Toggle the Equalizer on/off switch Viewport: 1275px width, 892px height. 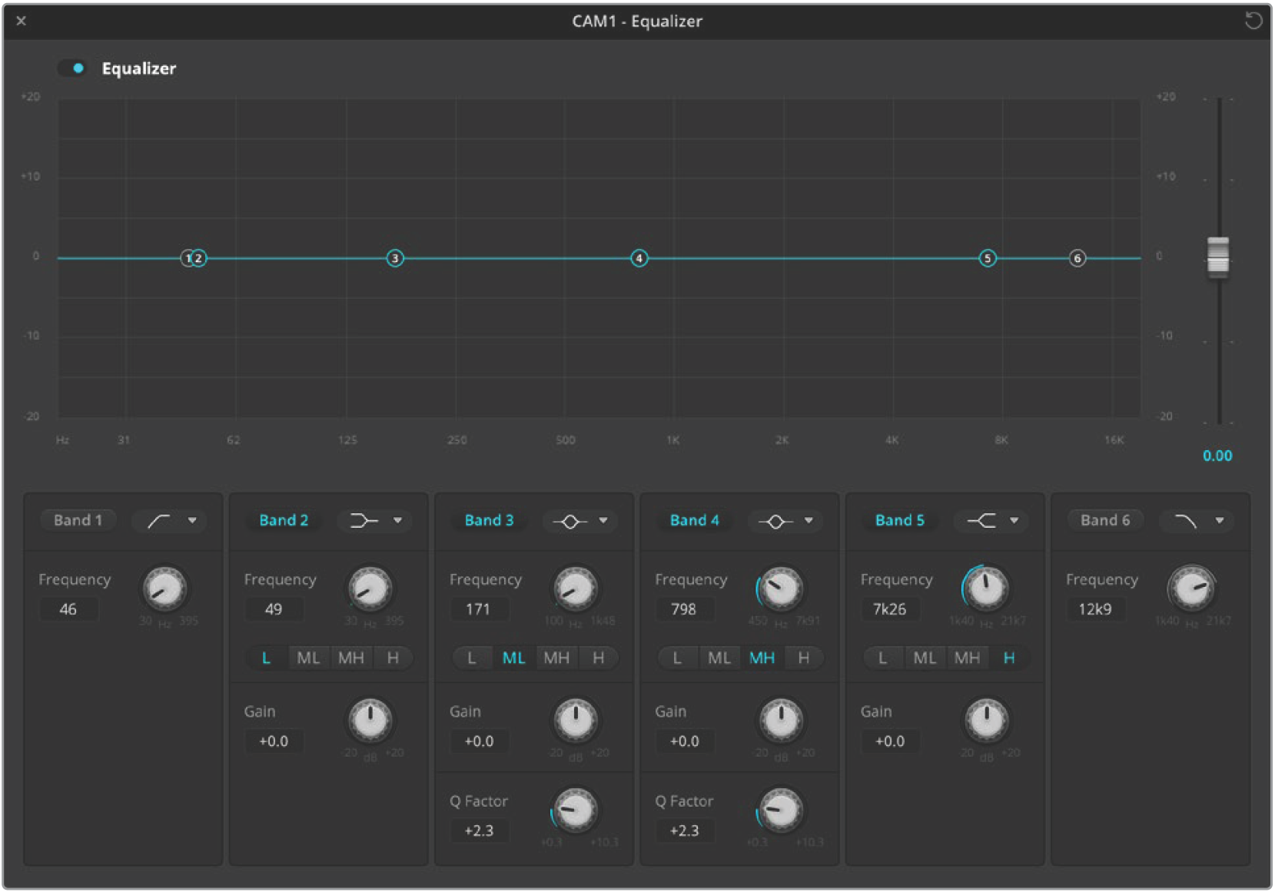(x=72, y=68)
